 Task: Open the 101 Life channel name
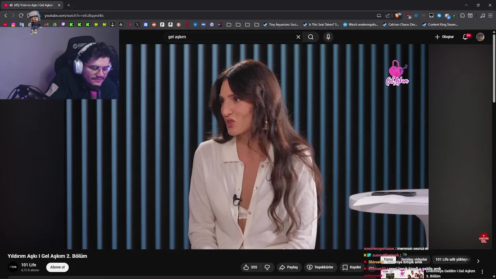point(29,265)
